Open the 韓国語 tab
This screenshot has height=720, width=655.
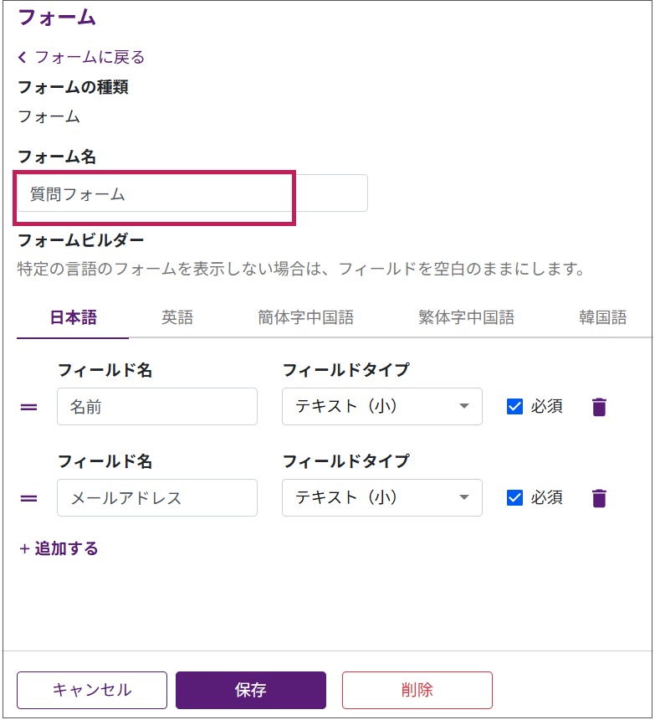[602, 317]
